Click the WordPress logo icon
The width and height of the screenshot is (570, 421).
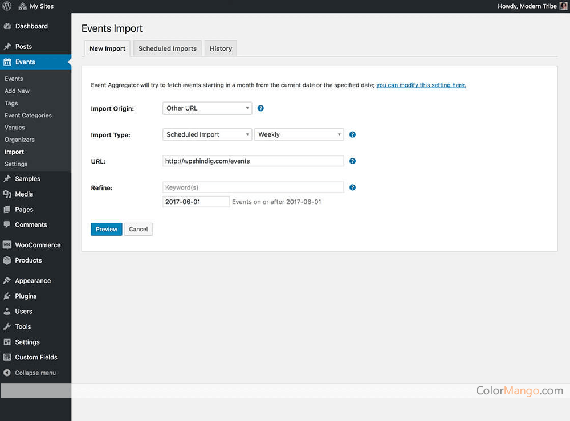tap(7, 6)
